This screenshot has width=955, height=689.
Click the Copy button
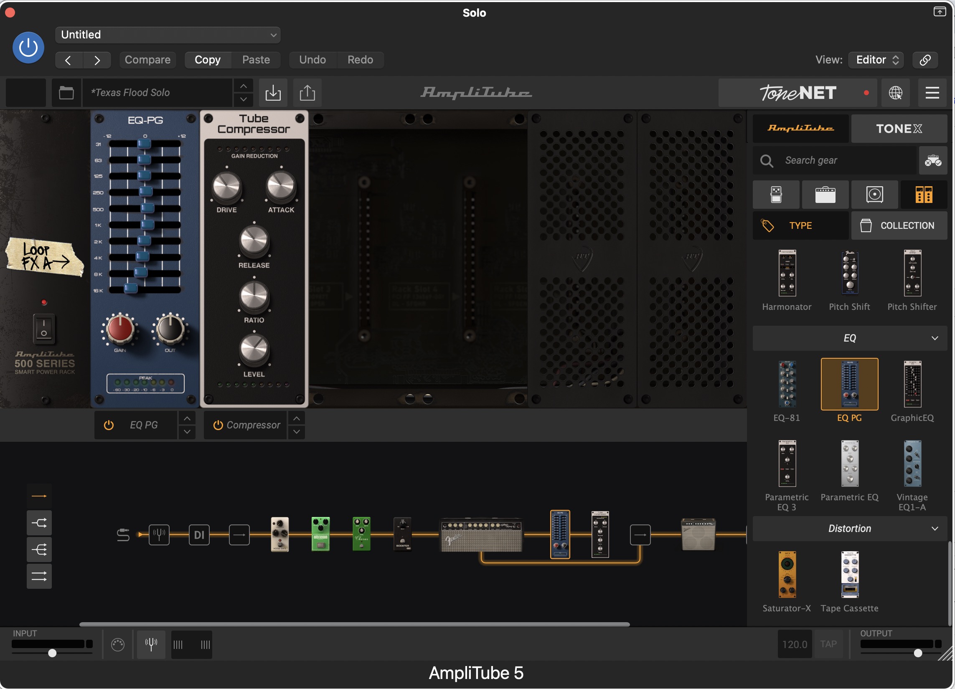208,60
